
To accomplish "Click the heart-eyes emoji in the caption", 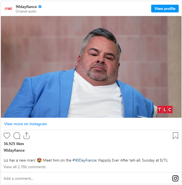I will [x=39, y=160].
